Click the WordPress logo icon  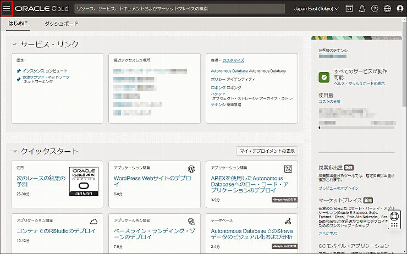[x=191, y=169]
